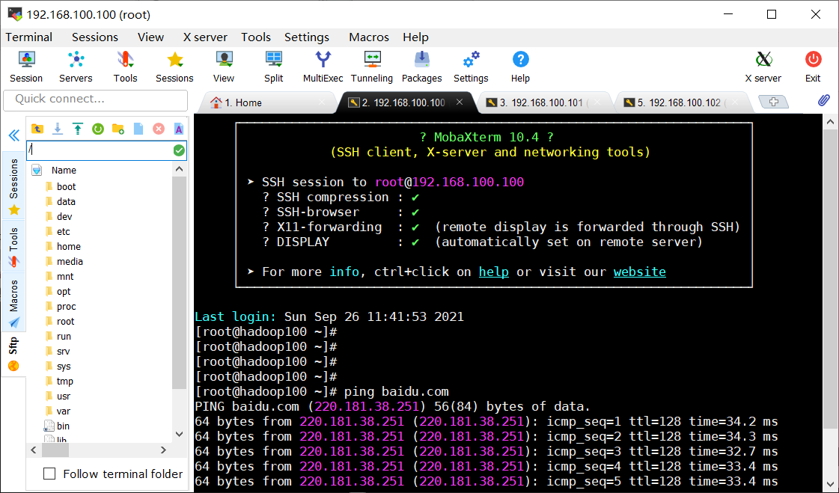Click the paperclip attach icon
839x493 pixels.
pos(823,100)
